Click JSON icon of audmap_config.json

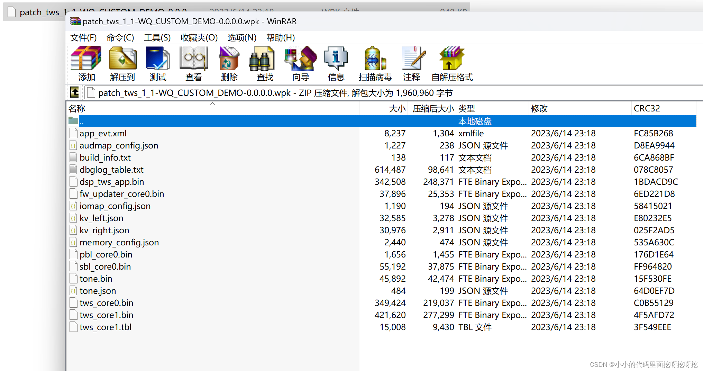(x=73, y=145)
